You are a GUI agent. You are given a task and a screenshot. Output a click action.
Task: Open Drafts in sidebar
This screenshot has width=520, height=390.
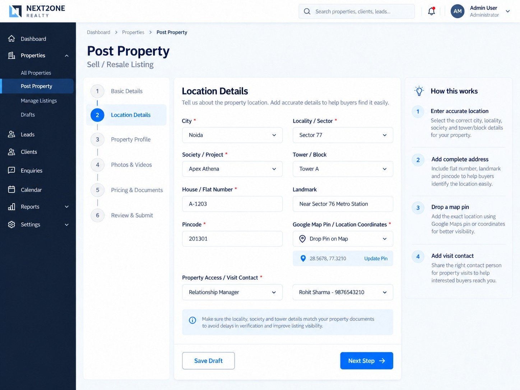[x=28, y=115]
